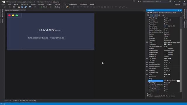Expand the MinimumSize property
The image size is (187, 105).
pos(147,66)
